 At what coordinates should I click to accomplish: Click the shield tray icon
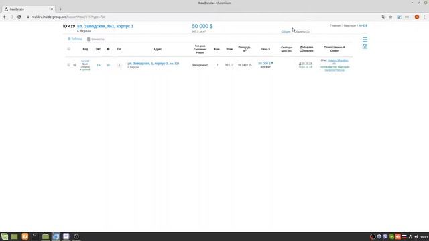[379, 236]
